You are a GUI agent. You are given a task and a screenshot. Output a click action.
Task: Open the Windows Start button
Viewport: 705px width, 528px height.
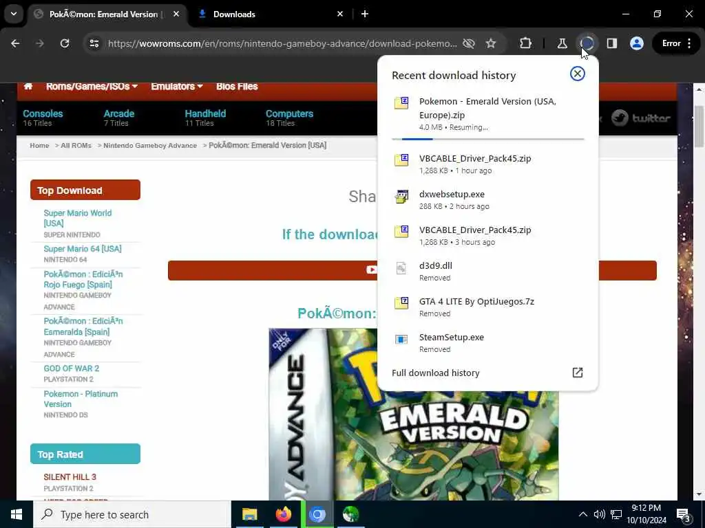tap(17, 514)
